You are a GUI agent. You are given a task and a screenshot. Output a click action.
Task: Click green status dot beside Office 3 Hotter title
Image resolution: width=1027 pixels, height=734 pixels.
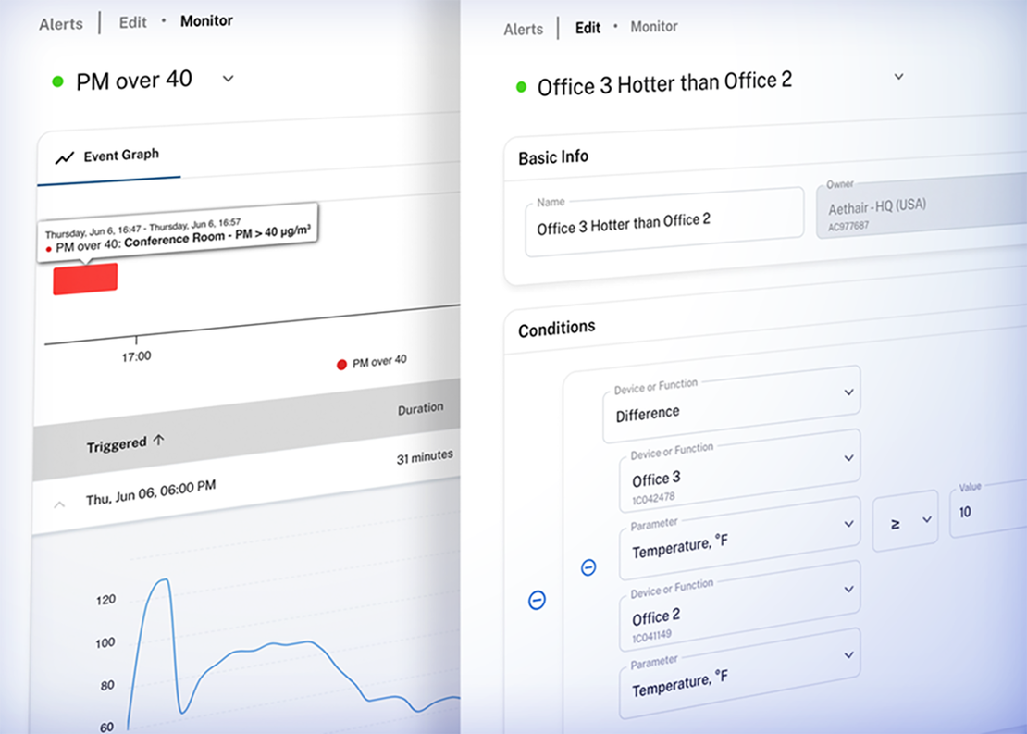tap(520, 88)
